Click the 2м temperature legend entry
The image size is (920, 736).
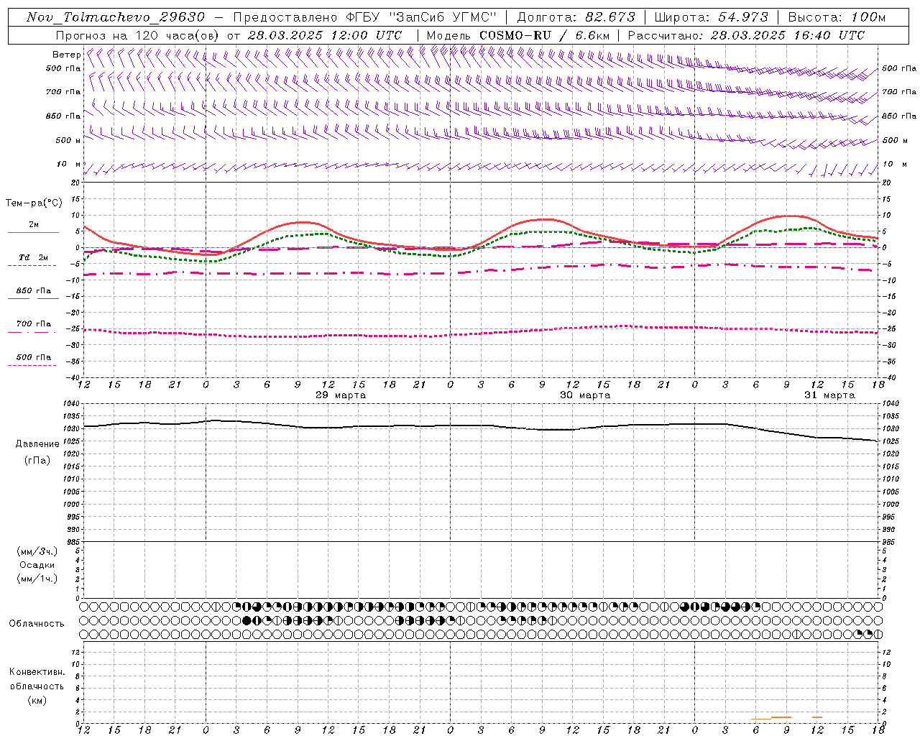34,224
